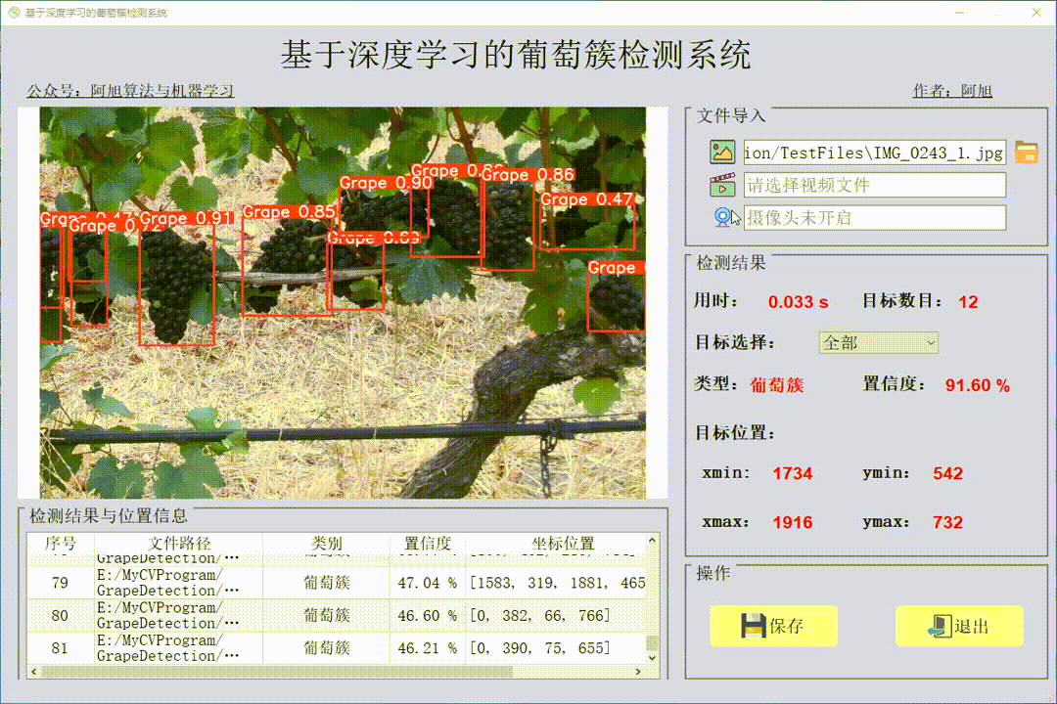Image resolution: width=1057 pixels, height=704 pixels.
Task: Close the grape detection window
Action: coord(1036,12)
